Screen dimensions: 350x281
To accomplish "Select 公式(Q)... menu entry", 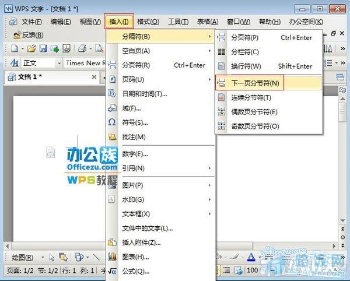I will click(160, 272).
